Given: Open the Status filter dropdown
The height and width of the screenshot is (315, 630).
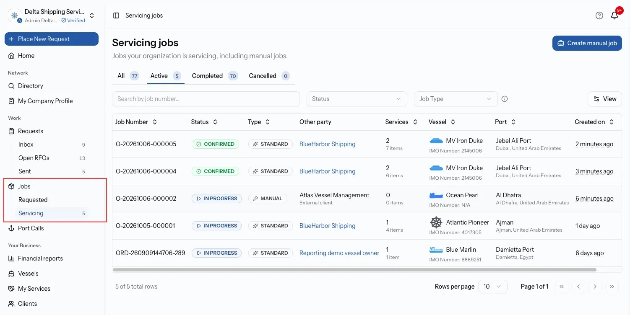Looking at the screenshot, I should pos(357,99).
